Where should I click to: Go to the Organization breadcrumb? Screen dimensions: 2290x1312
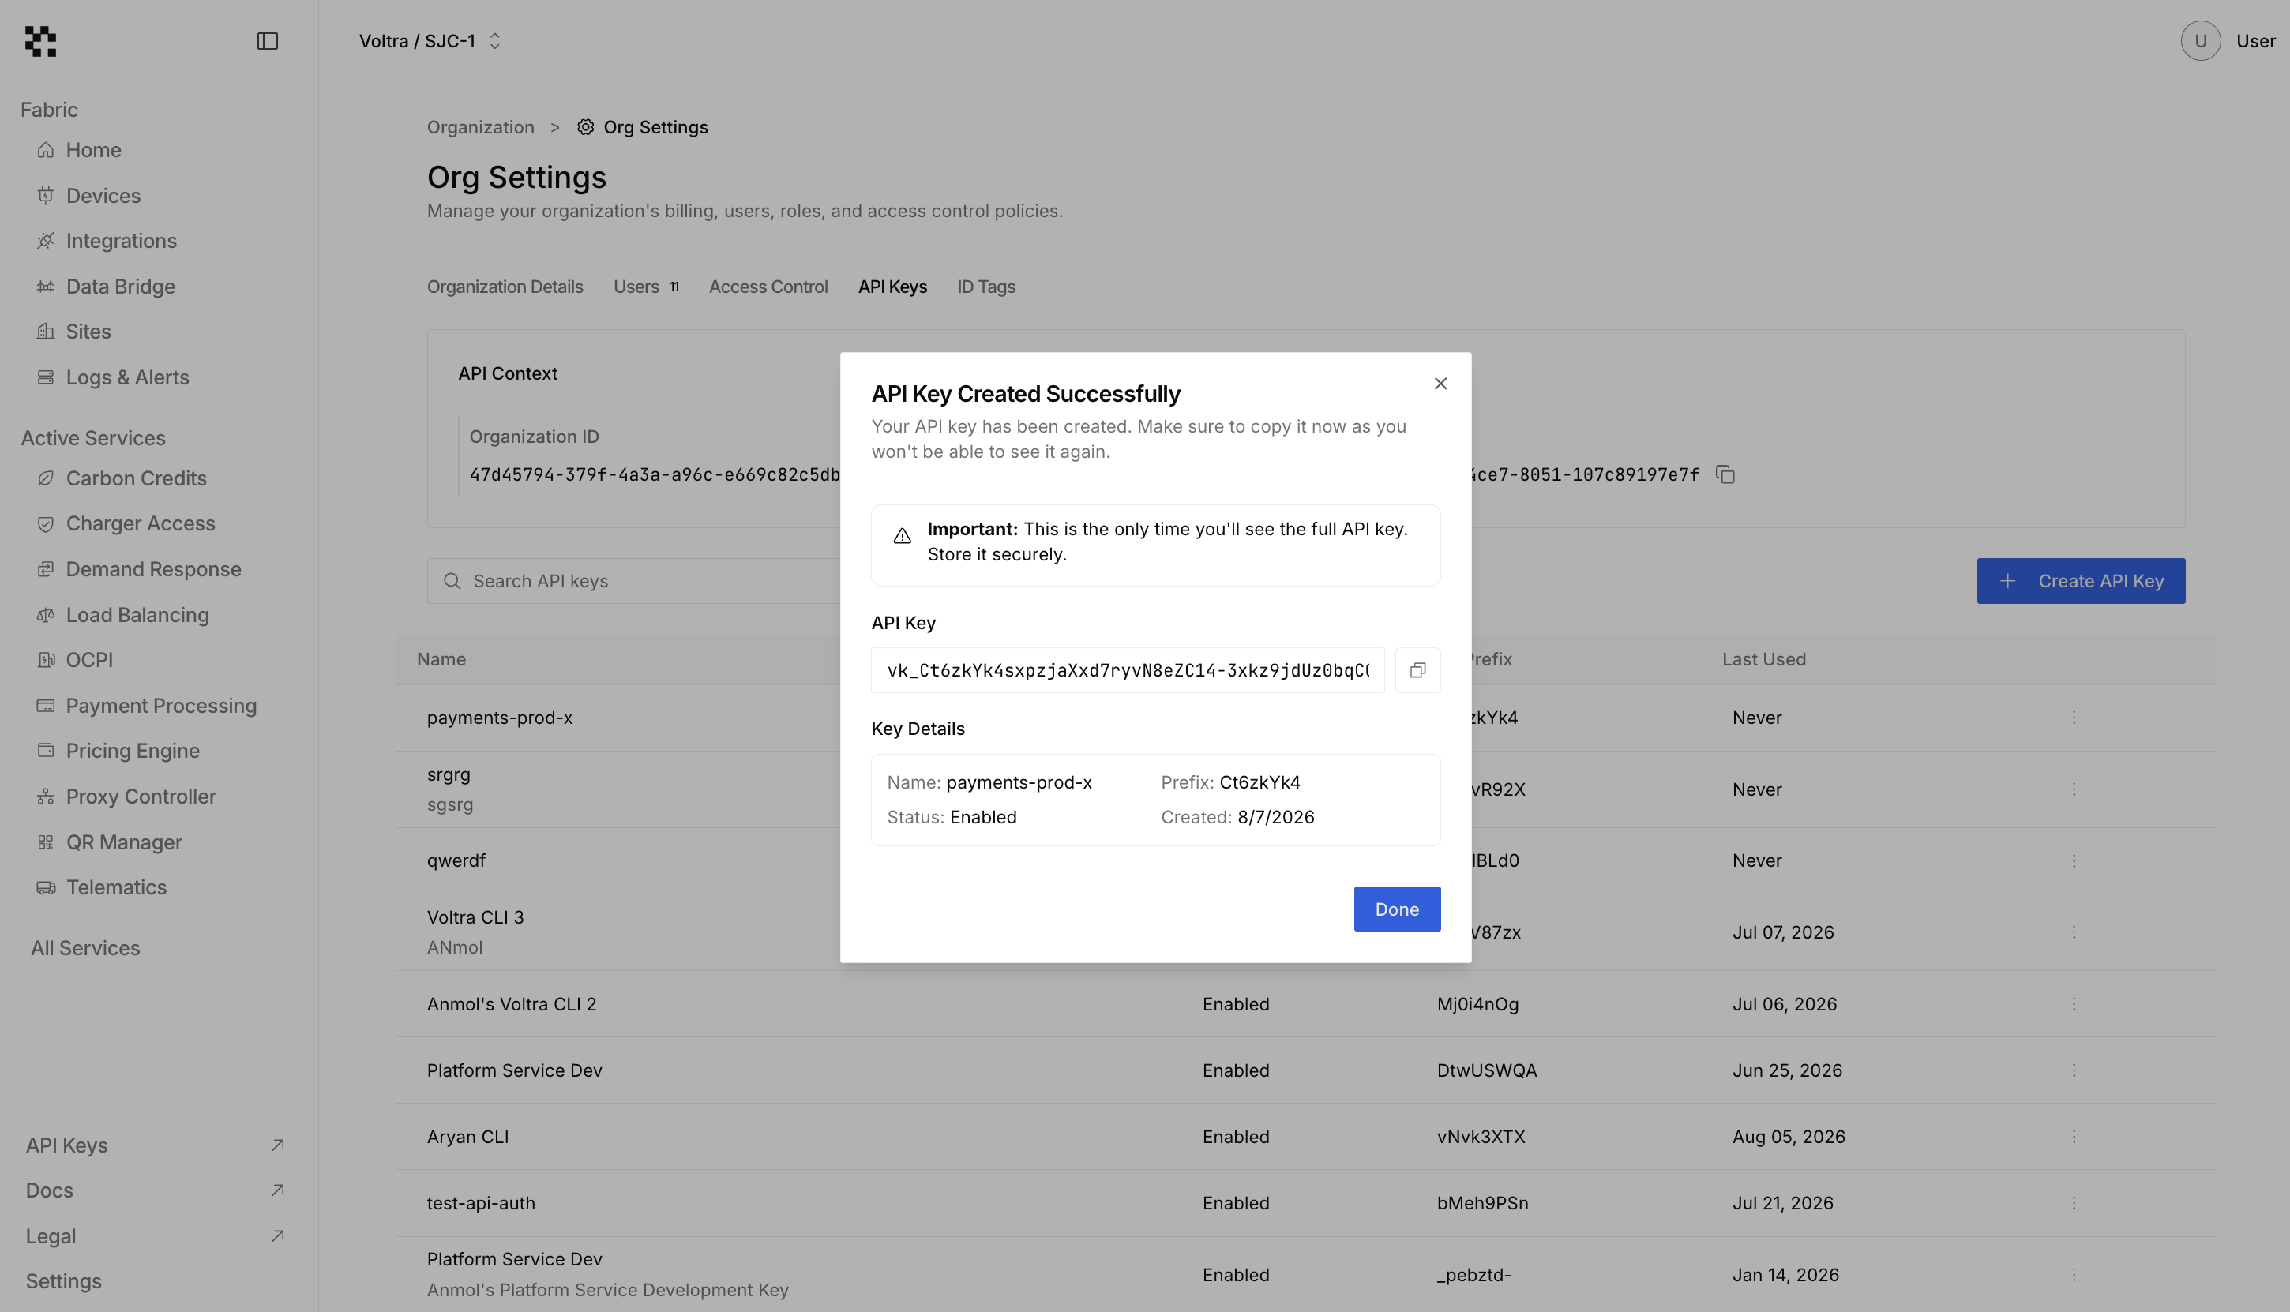(x=480, y=127)
